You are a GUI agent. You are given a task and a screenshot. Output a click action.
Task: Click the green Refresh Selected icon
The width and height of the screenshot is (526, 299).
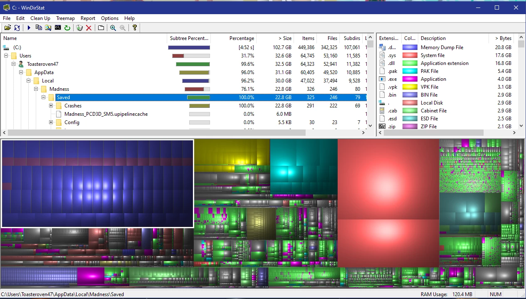(x=67, y=28)
